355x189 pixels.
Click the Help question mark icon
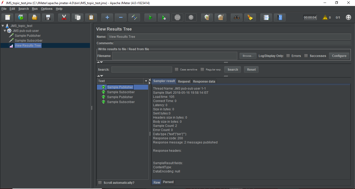point(280,18)
